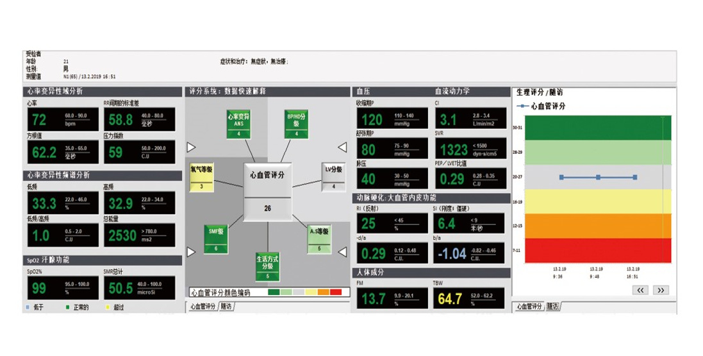Click the yellow TBW value 64.7
703x356 pixels.
(x=449, y=299)
